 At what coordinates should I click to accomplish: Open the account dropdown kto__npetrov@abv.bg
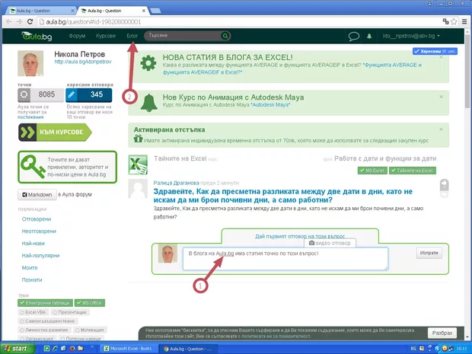click(411, 36)
